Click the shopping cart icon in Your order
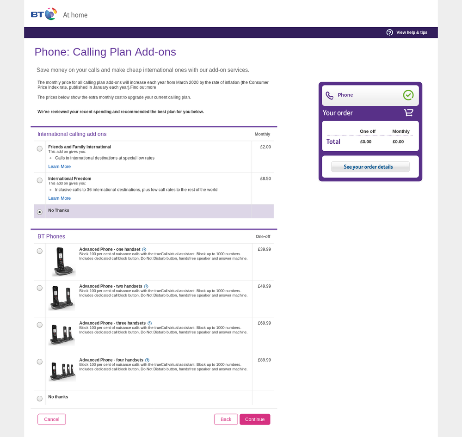The image size is (462, 437). tap(408, 113)
